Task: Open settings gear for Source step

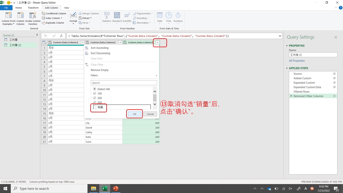Action: [x=334, y=74]
